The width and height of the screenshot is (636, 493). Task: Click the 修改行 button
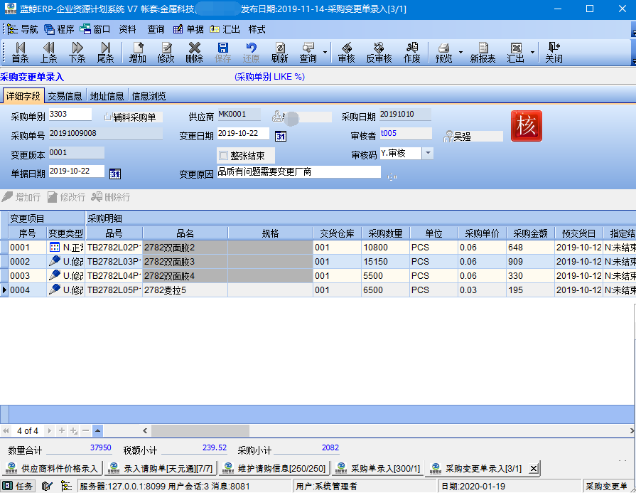point(67,197)
